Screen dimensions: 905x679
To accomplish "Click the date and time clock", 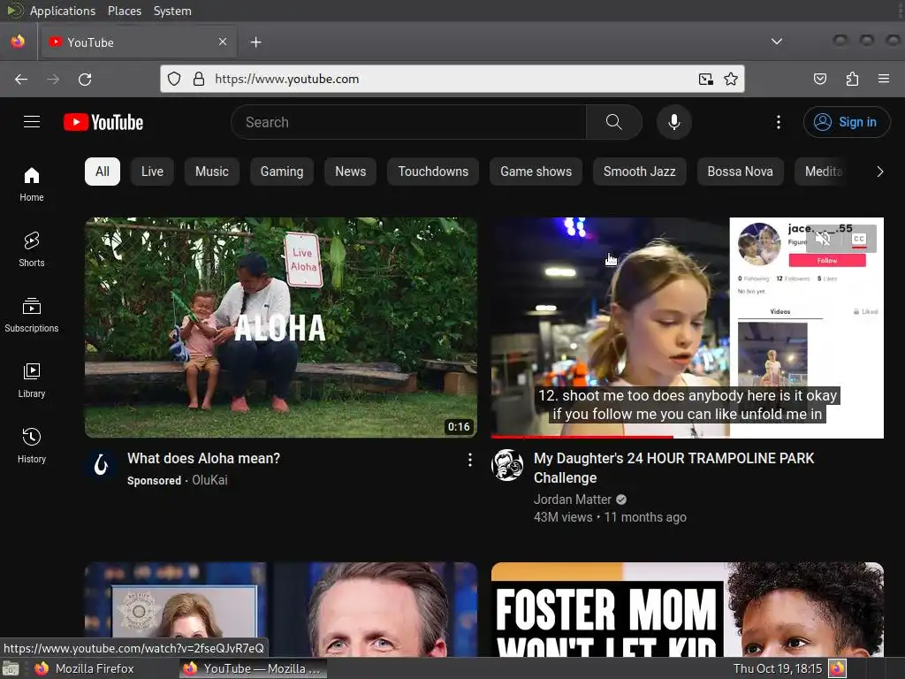I will [x=778, y=668].
